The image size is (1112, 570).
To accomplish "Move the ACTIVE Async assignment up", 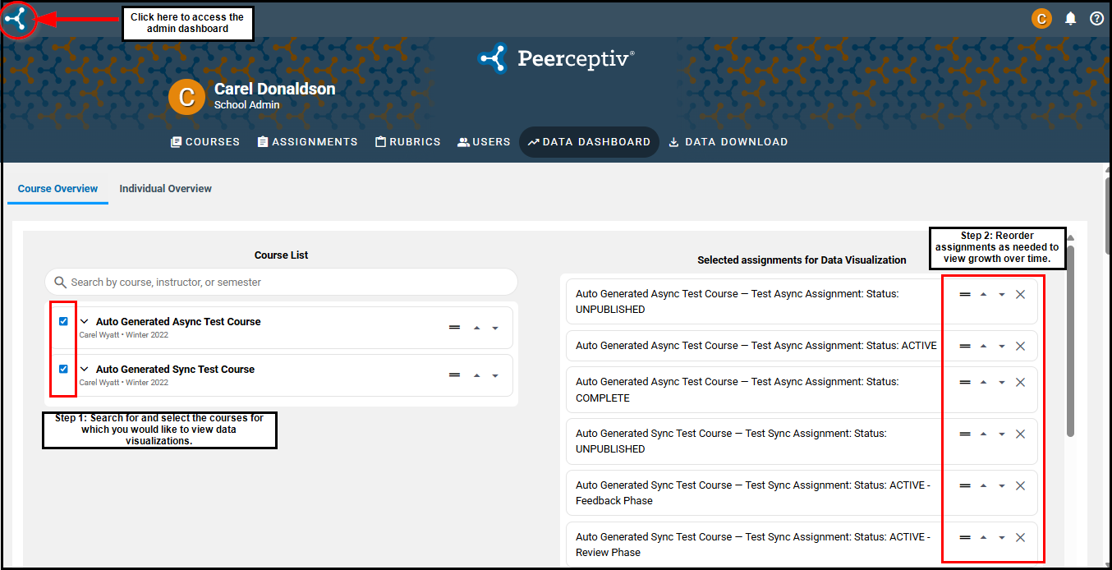I will 983,346.
